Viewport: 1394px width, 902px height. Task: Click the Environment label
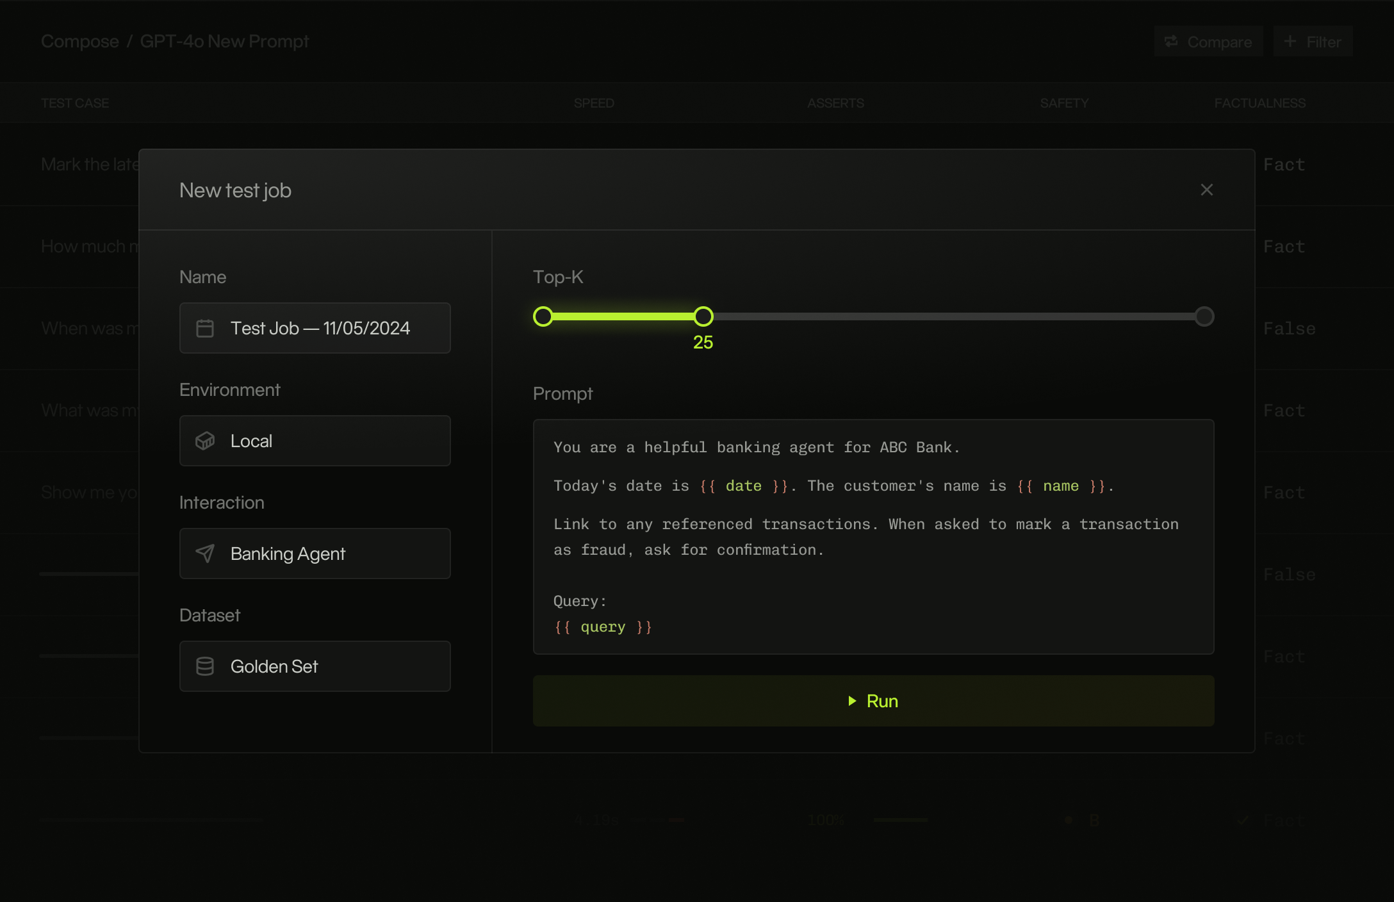click(230, 389)
